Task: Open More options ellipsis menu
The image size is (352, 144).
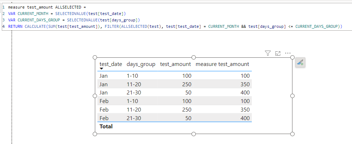Action: pos(288,53)
